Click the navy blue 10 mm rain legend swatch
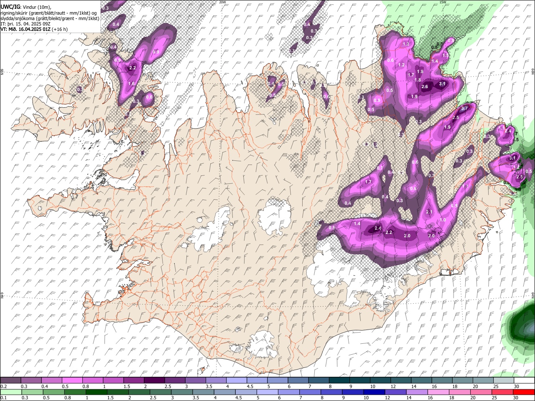The width and height of the screenshot is (535, 401). 373,392
